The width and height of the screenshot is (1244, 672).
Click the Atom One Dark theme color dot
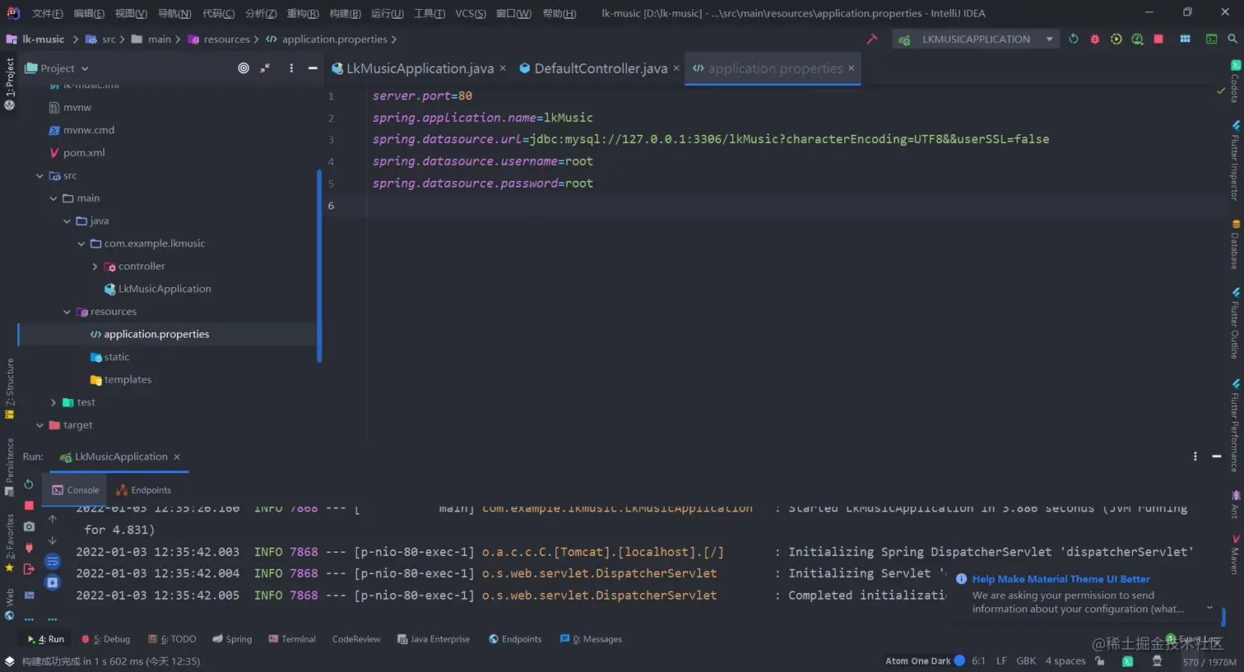959,660
